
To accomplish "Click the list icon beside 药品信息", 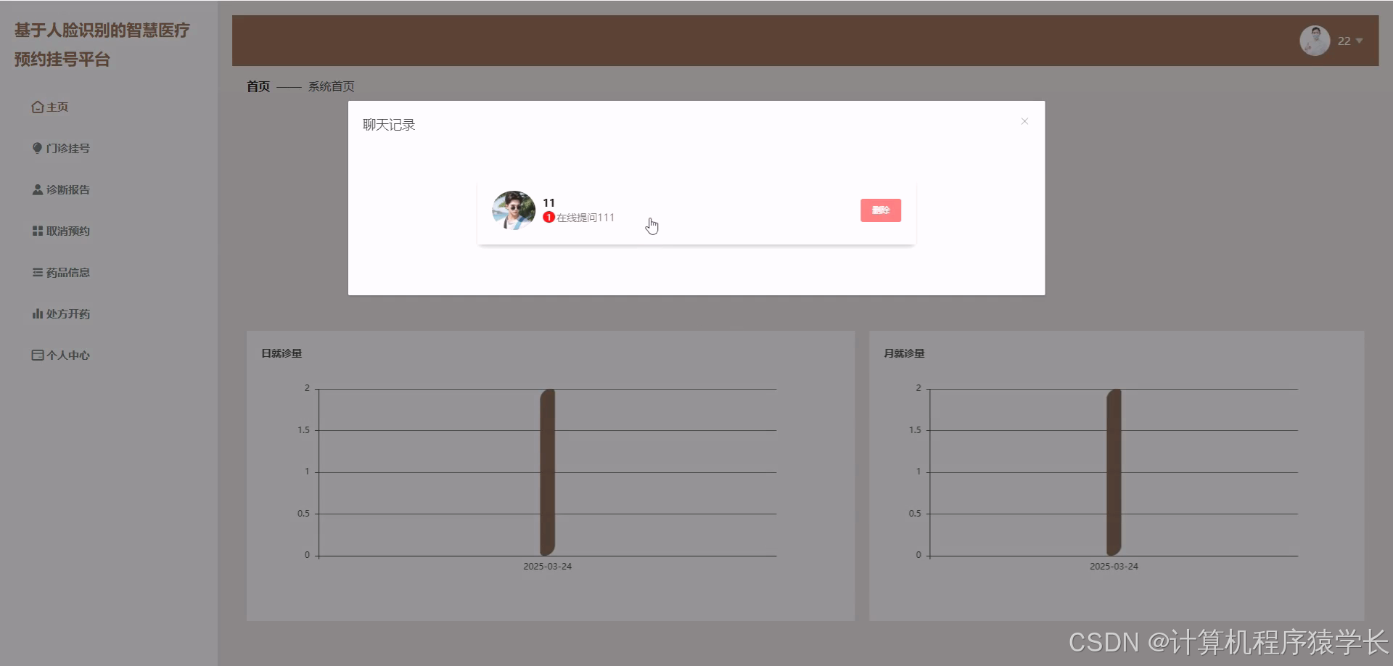I will [38, 272].
